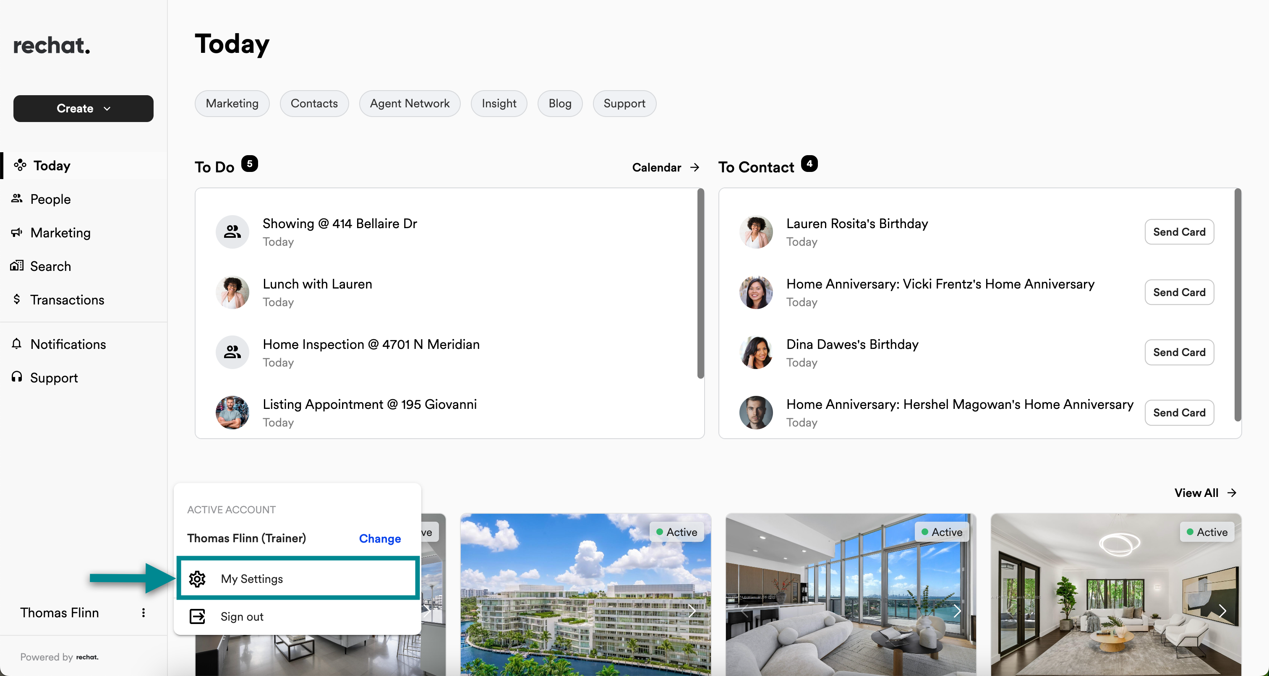The height and width of the screenshot is (676, 1269).
Task: Click the Sign out arrow icon
Action: pos(197,616)
